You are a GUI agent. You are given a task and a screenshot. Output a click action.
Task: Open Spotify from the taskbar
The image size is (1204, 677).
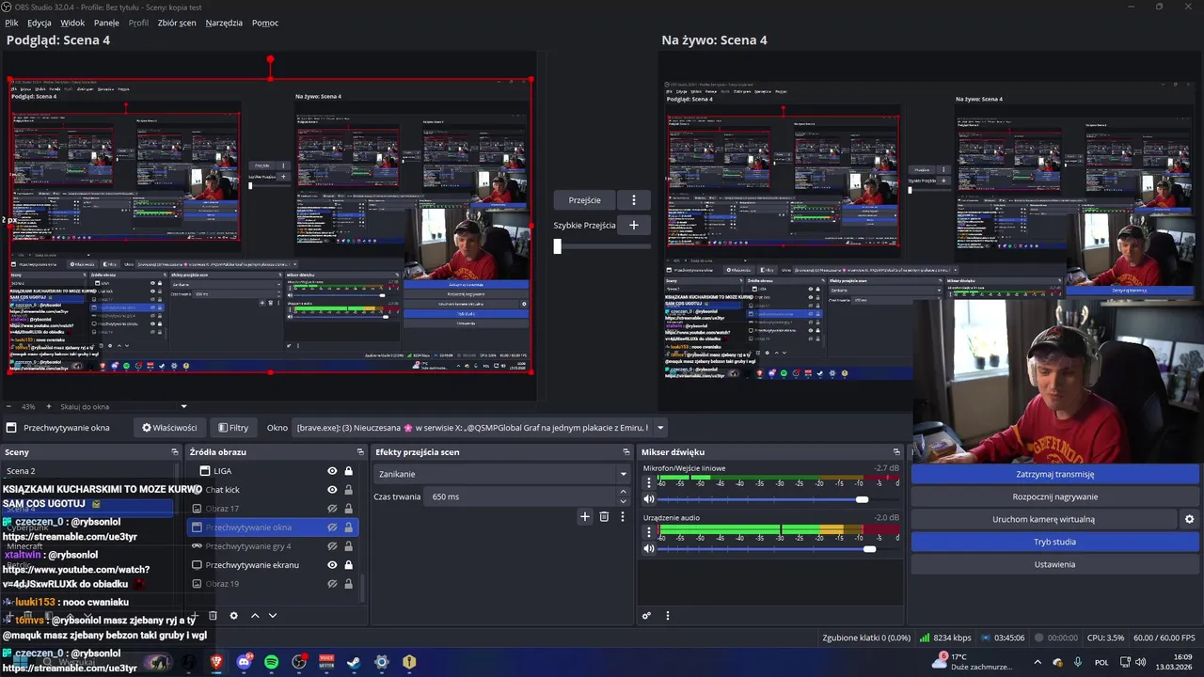[272, 662]
